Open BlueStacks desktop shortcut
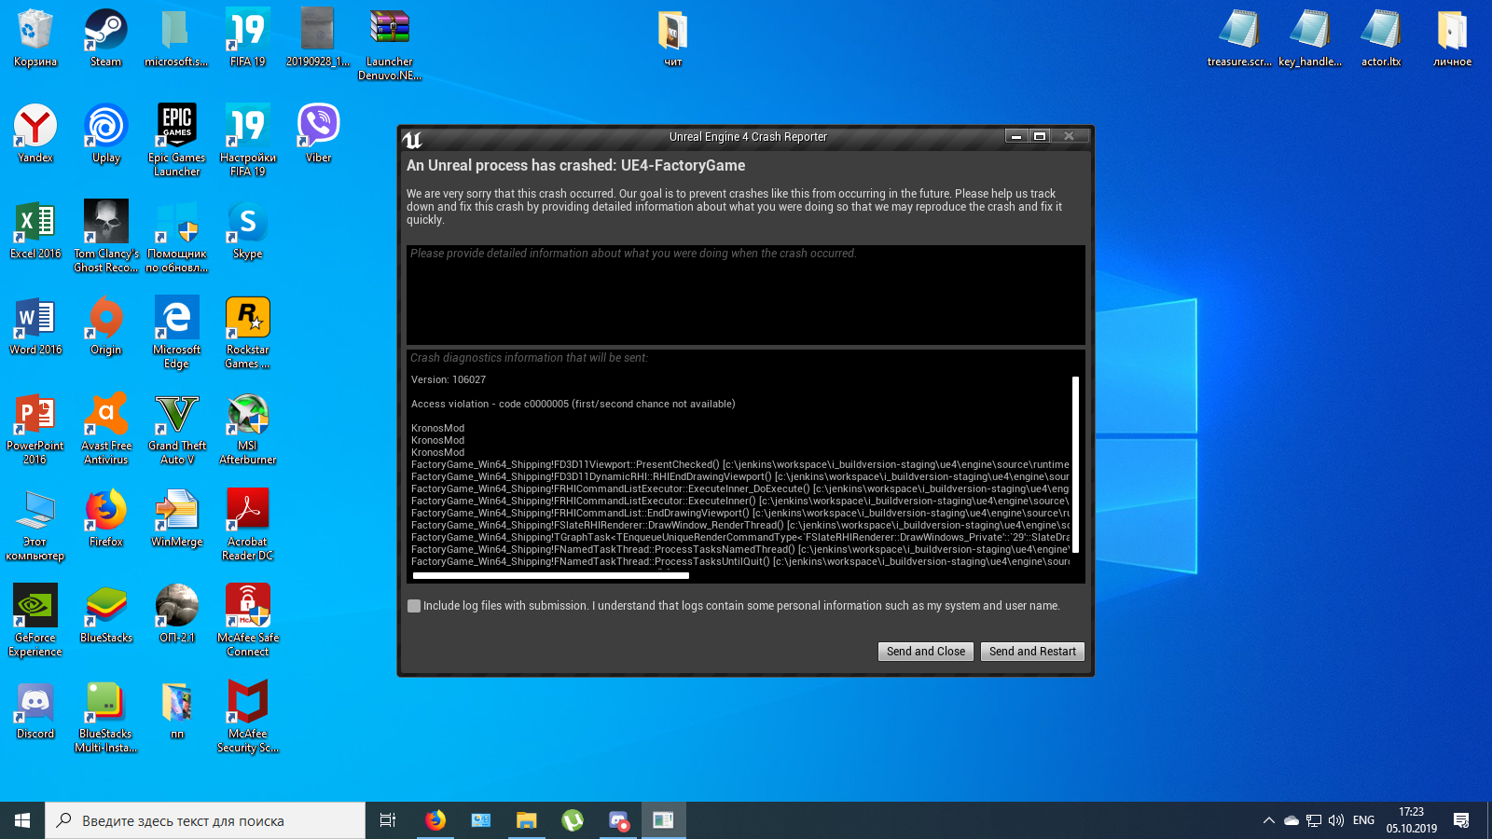 tap(105, 613)
